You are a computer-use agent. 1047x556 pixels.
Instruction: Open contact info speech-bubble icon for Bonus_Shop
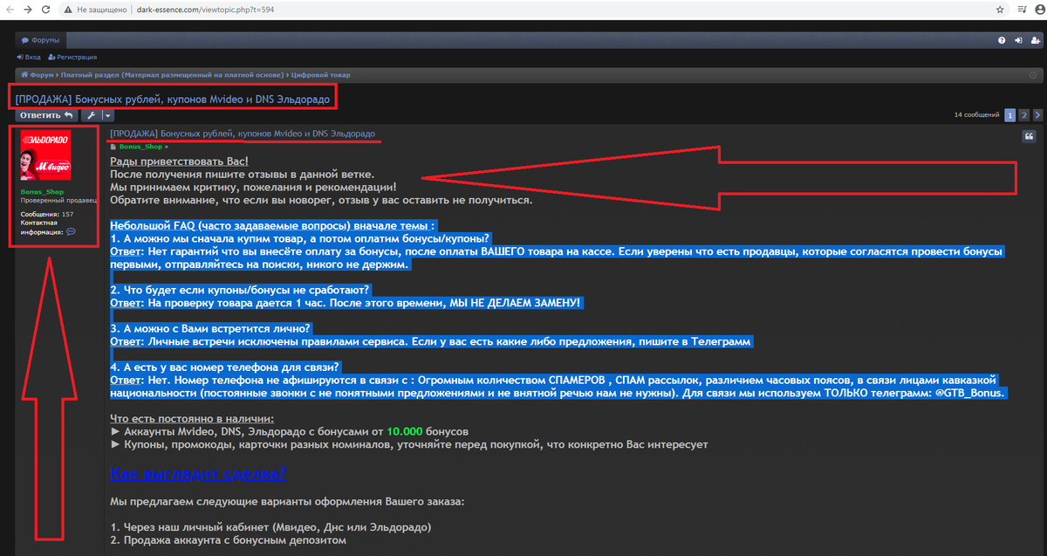[71, 232]
